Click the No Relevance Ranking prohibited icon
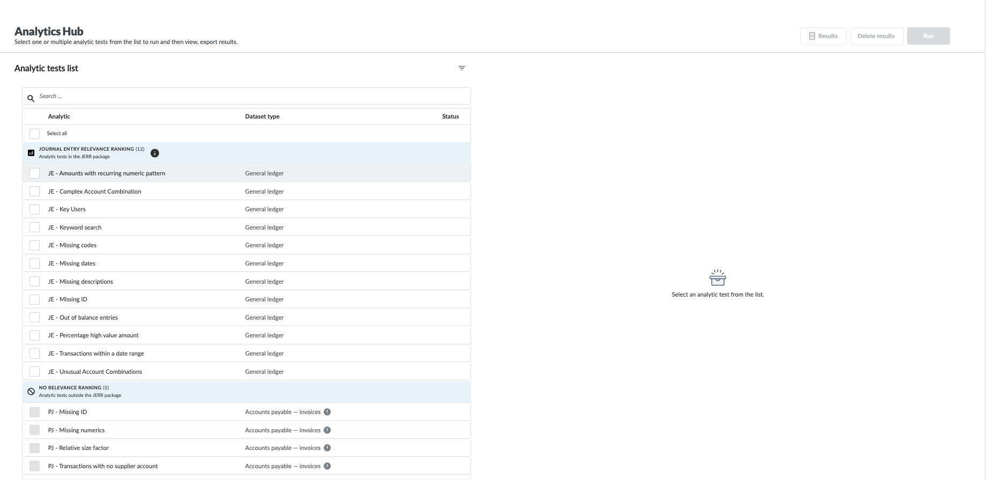This screenshot has width=986, height=480. click(x=31, y=392)
